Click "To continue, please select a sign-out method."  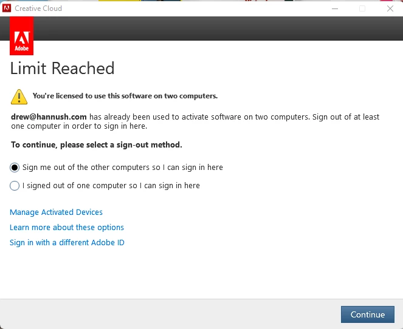pyautogui.click(x=97, y=145)
